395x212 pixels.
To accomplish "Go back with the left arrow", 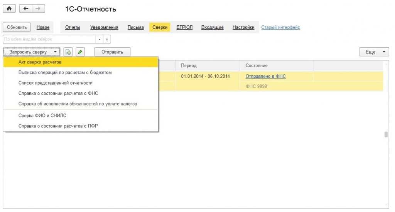I will point(26,9).
